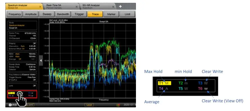Open the Marker menu
The height and width of the screenshot is (111, 250).
click(111, 14)
